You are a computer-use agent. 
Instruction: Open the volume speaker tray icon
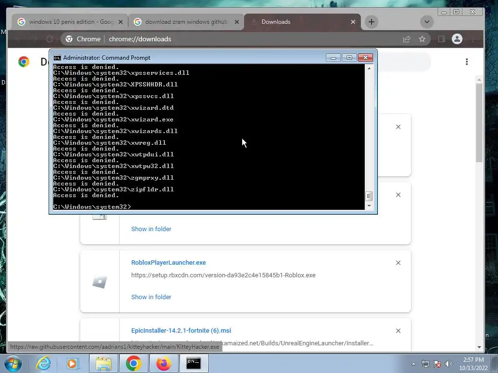[449, 364]
